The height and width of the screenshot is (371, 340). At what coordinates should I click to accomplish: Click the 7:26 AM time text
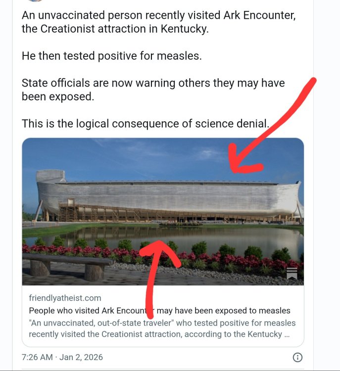pyautogui.click(x=38, y=357)
